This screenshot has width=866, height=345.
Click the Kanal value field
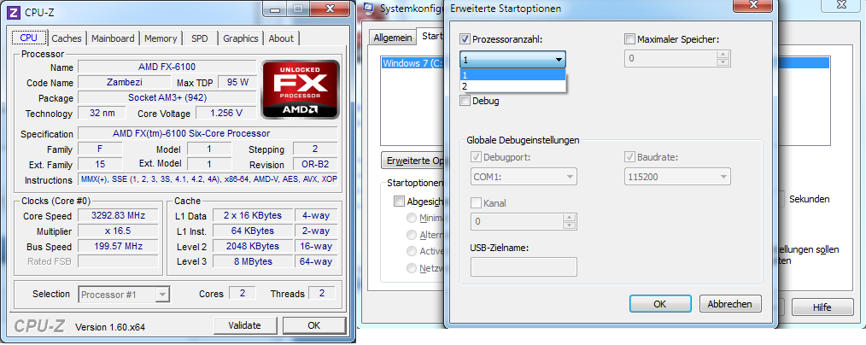[517, 221]
